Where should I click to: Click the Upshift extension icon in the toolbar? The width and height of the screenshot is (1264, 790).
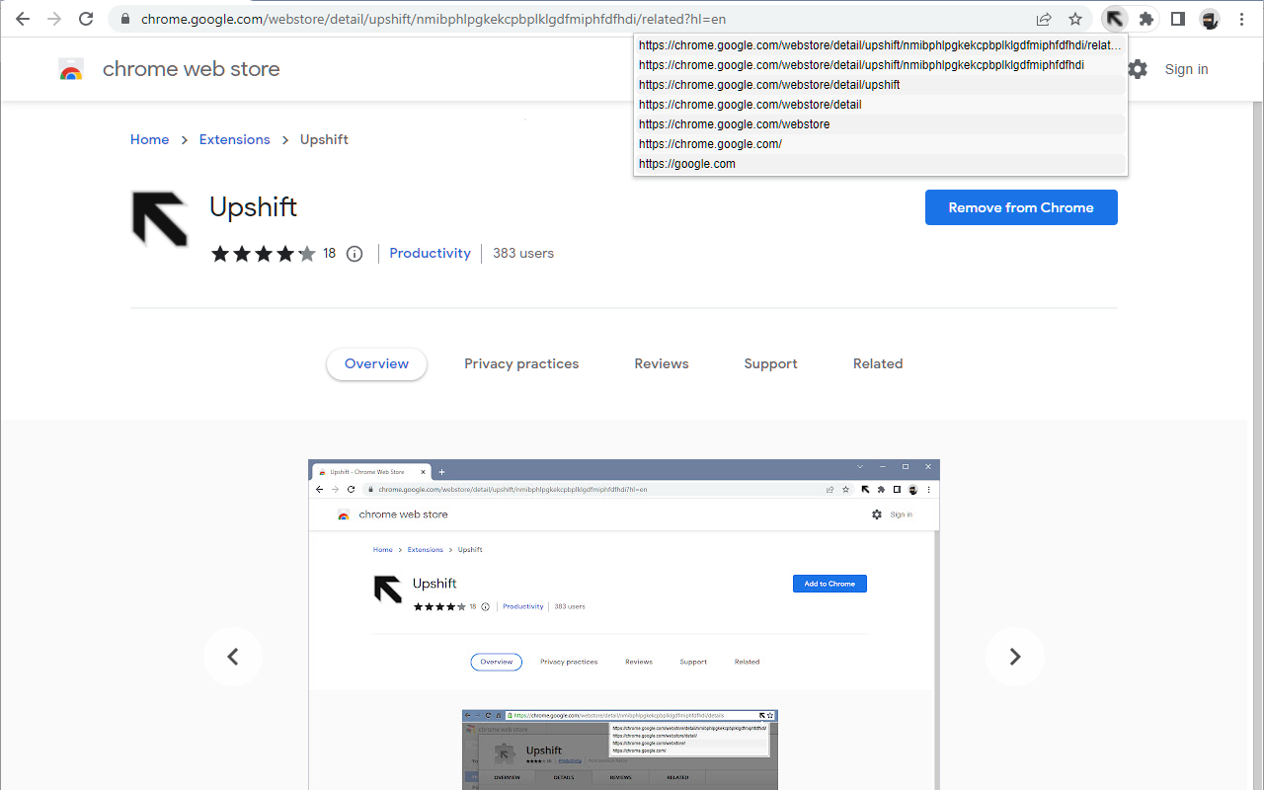(x=1115, y=18)
